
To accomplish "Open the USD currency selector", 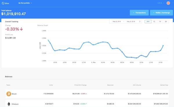I will 161,3.
